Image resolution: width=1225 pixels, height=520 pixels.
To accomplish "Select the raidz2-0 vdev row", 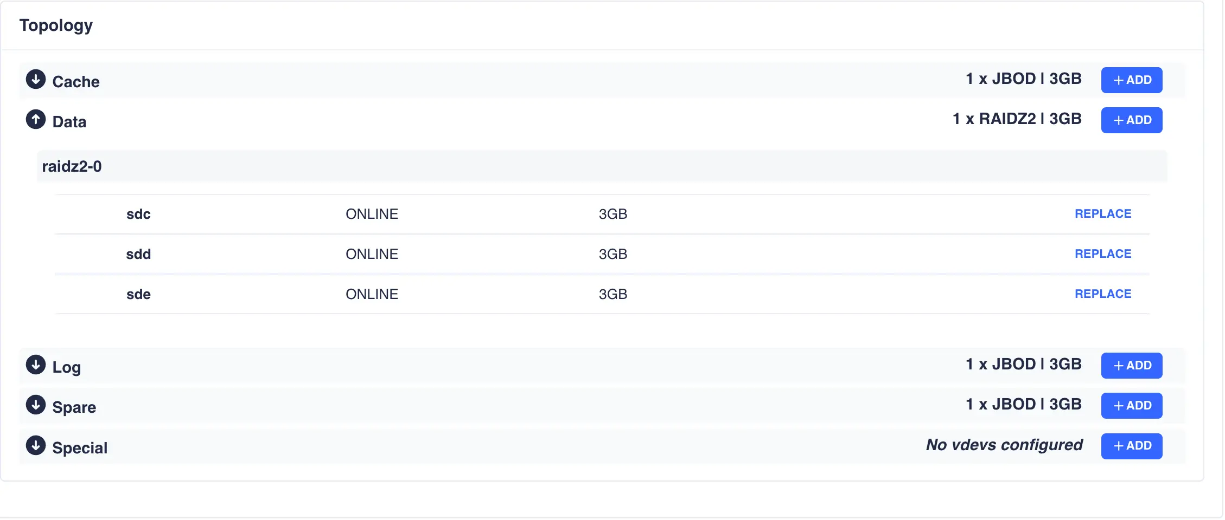I will pos(72,167).
